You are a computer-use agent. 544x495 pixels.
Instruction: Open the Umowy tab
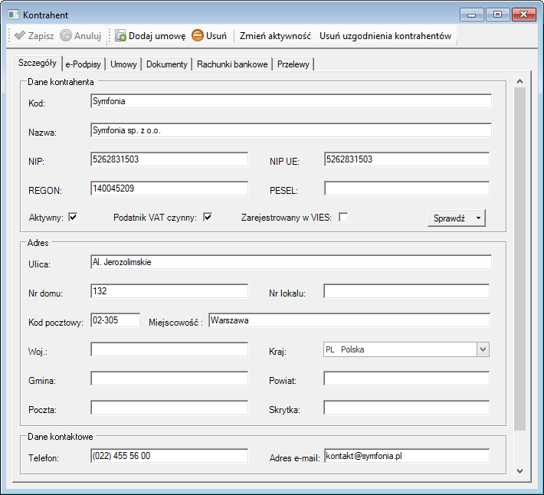coord(123,64)
